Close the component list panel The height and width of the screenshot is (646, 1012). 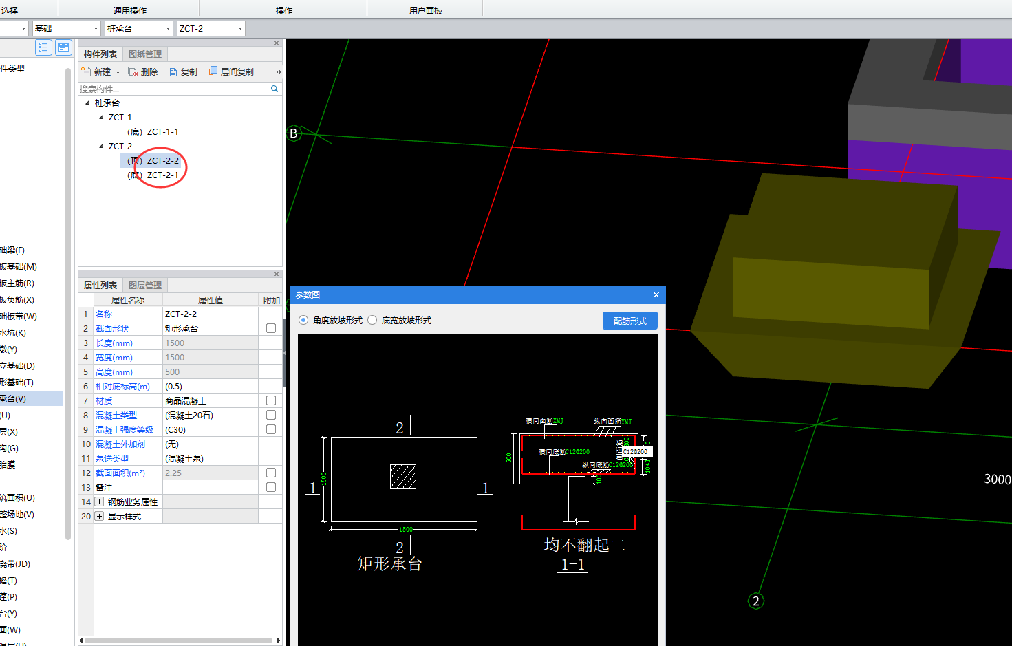tap(277, 43)
